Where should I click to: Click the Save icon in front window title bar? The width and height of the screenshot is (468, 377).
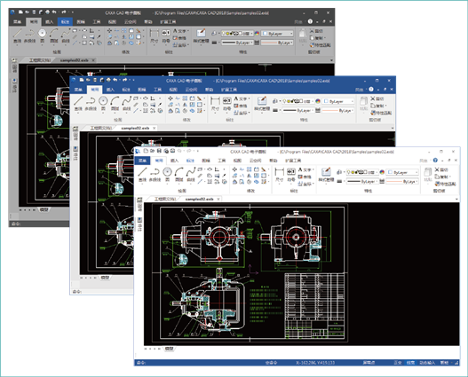tap(159, 151)
